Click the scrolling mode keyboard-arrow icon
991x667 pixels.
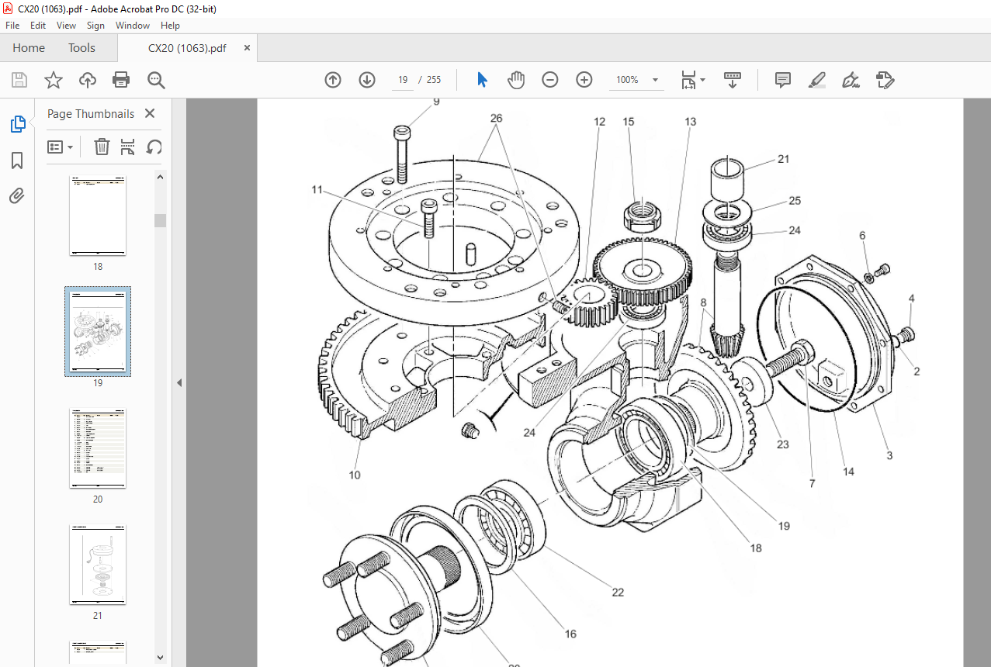733,80
